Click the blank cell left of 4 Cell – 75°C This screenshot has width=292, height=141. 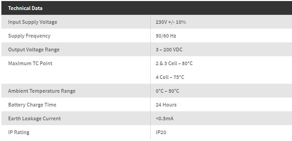point(76,77)
